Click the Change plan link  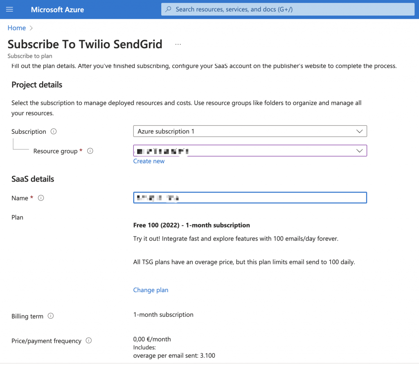pos(151,290)
